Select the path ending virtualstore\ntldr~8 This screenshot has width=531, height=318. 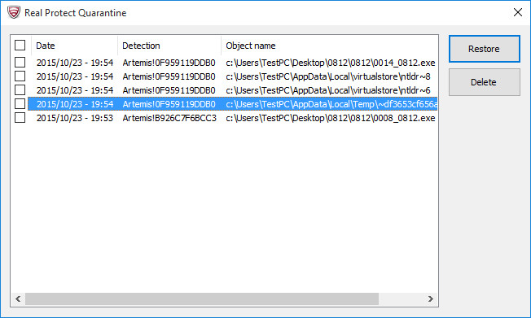click(x=328, y=76)
